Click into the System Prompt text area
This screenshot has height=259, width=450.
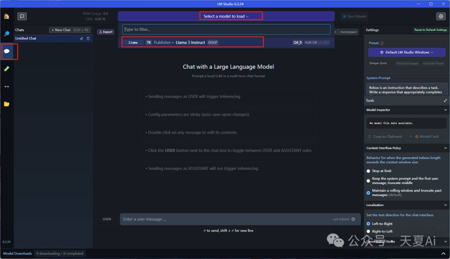(407, 90)
